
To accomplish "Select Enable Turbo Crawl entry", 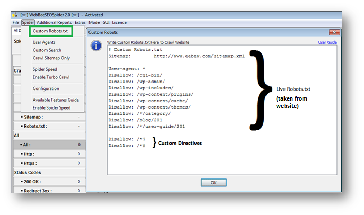I will pyautogui.click(x=51, y=77).
